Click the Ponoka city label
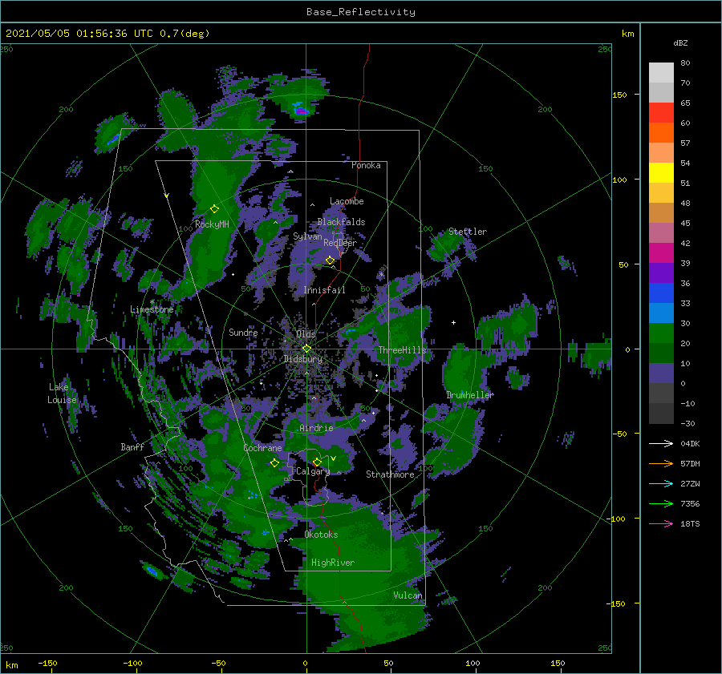The width and height of the screenshot is (722, 674). [x=366, y=165]
